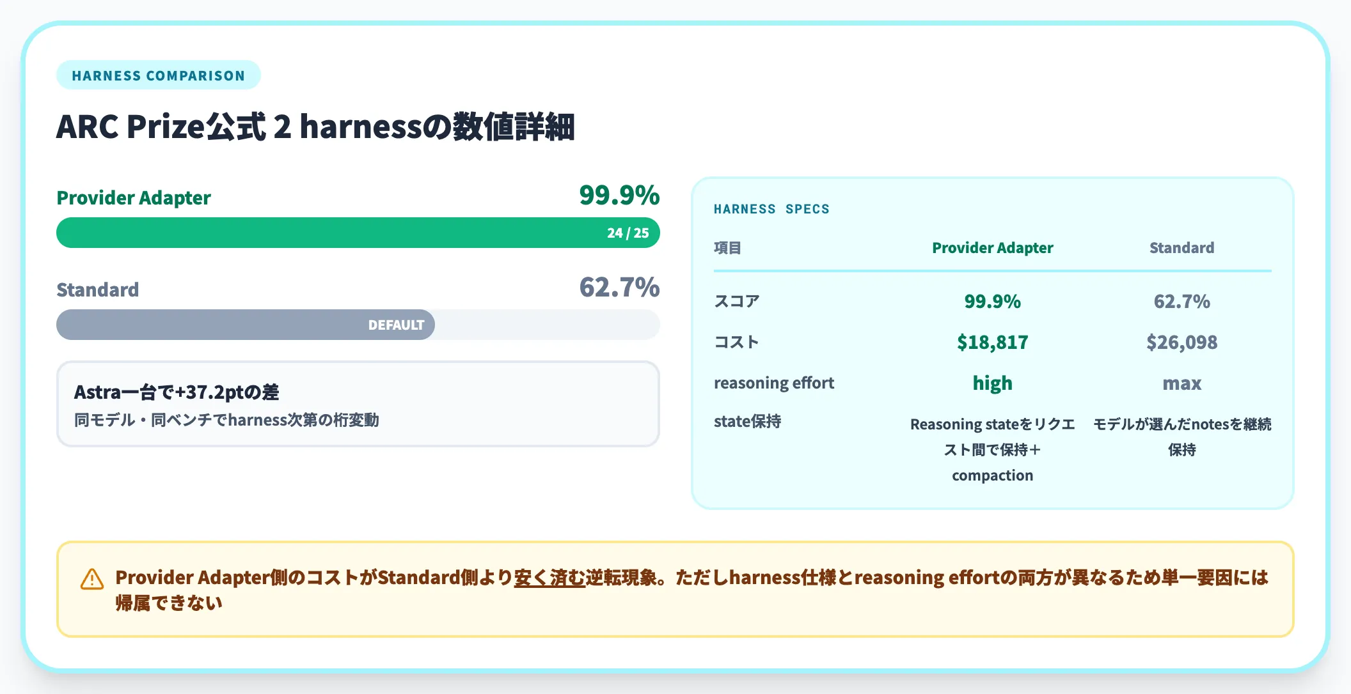Select the large 99.9% value above the green bar
This screenshot has height=694, width=1351.
pos(619,196)
